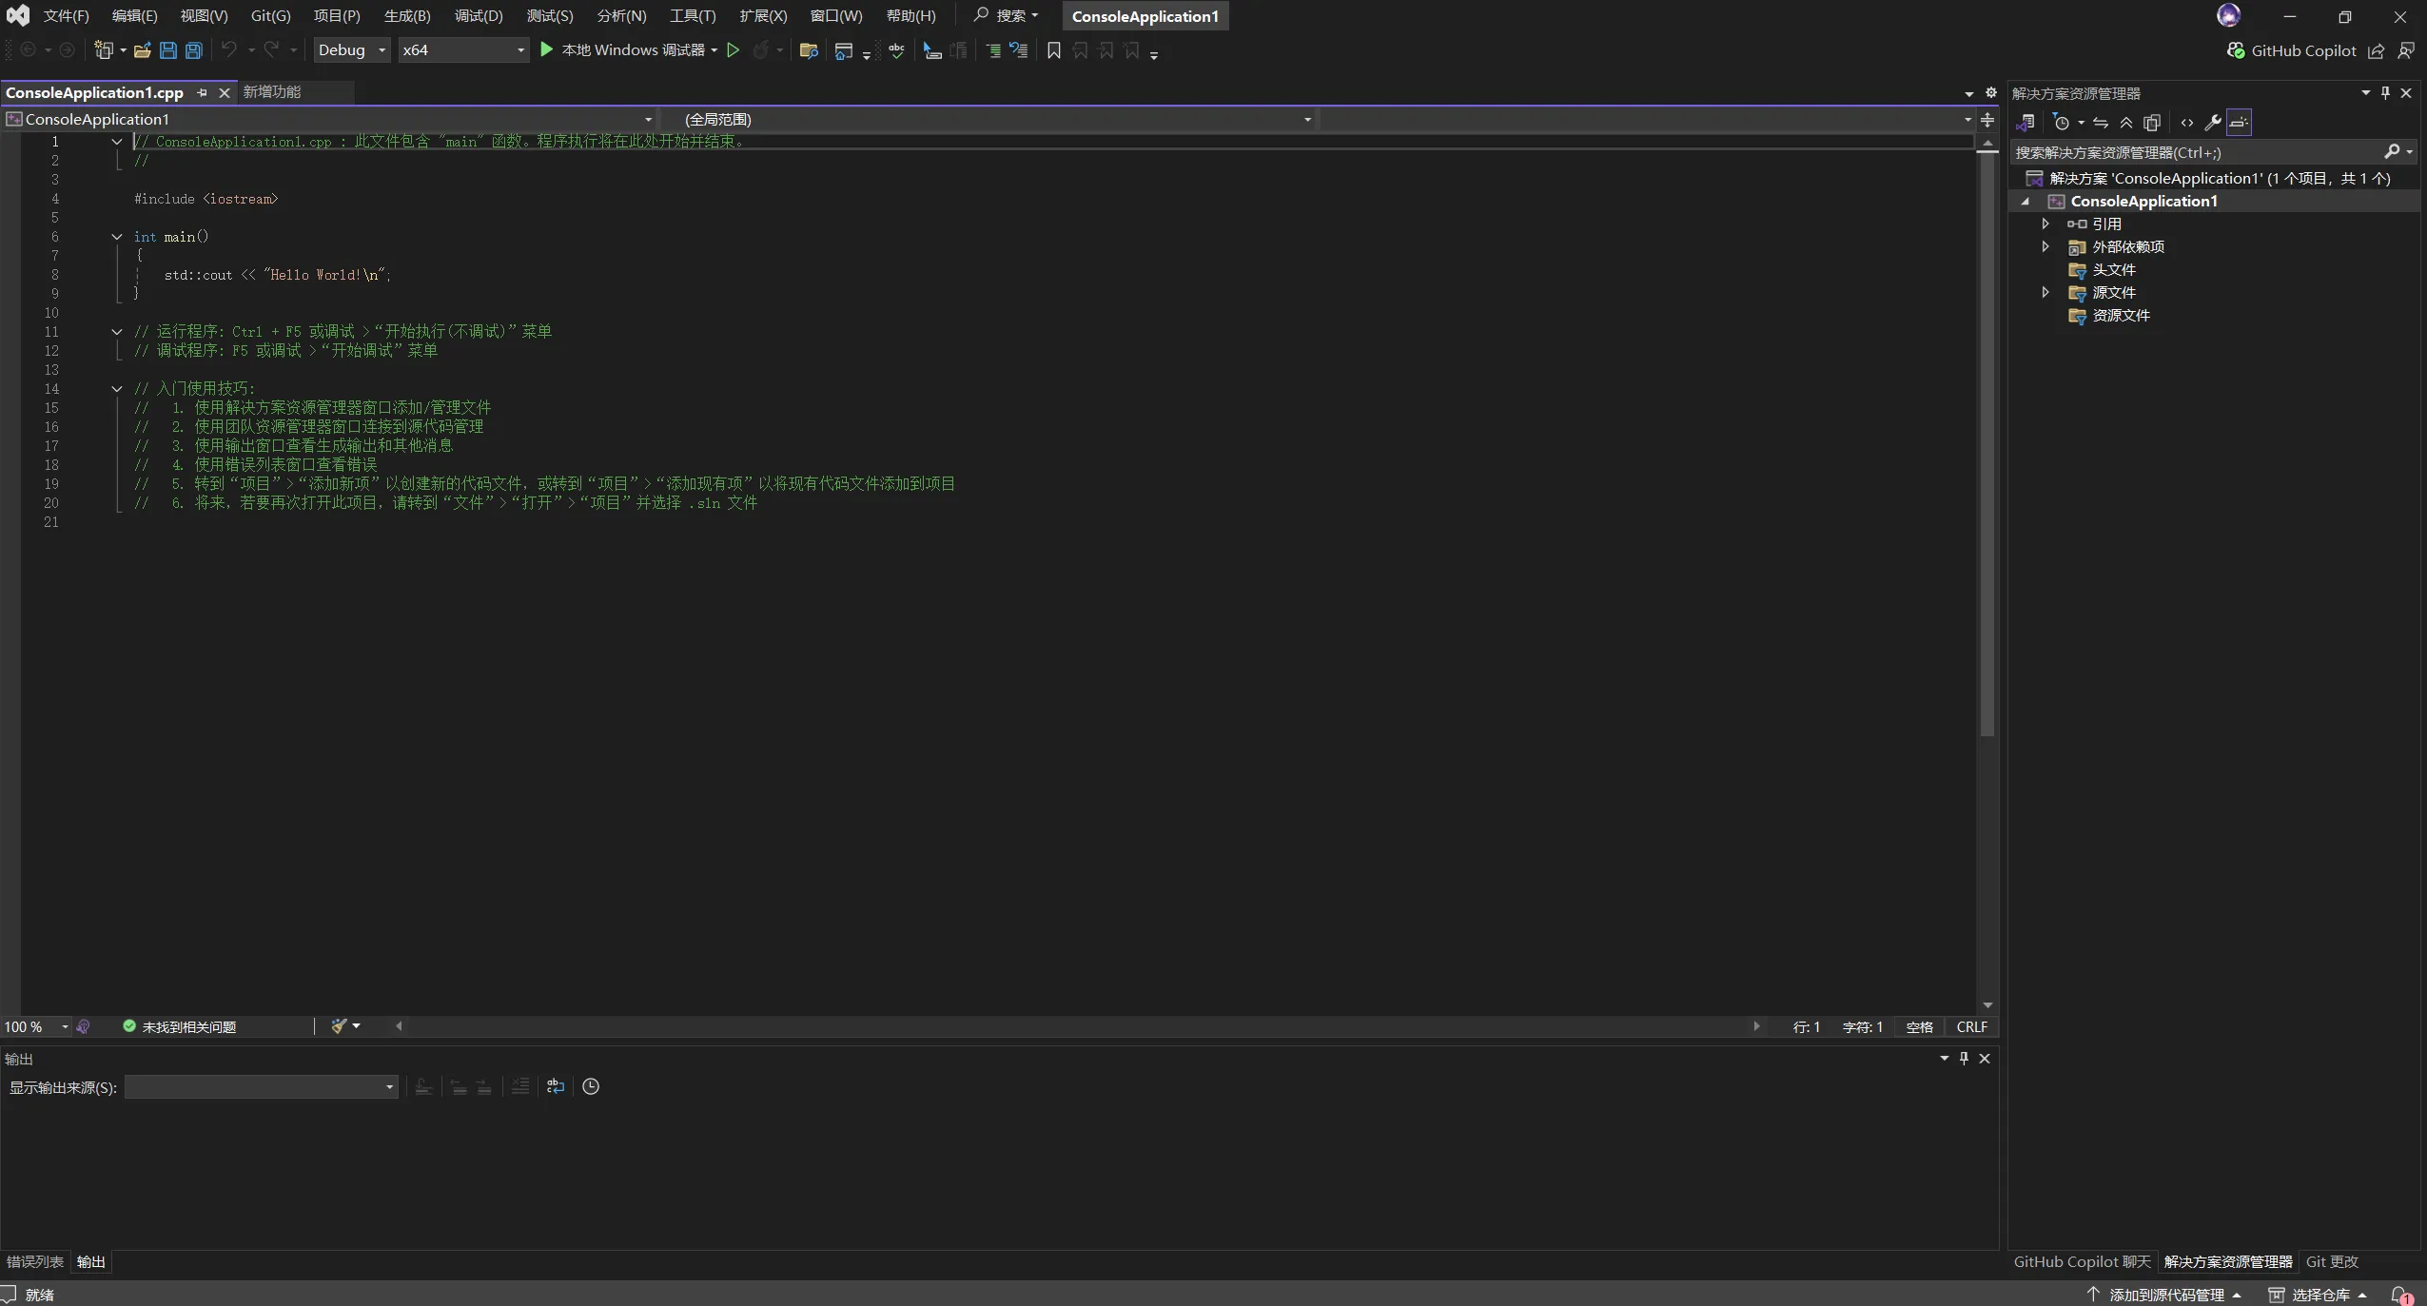Switch to the 错误列表 tab

(x=35, y=1261)
